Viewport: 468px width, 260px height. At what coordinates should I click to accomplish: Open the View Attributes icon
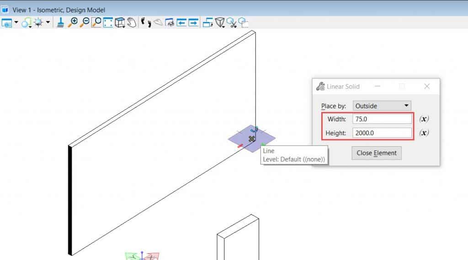pos(6,23)
